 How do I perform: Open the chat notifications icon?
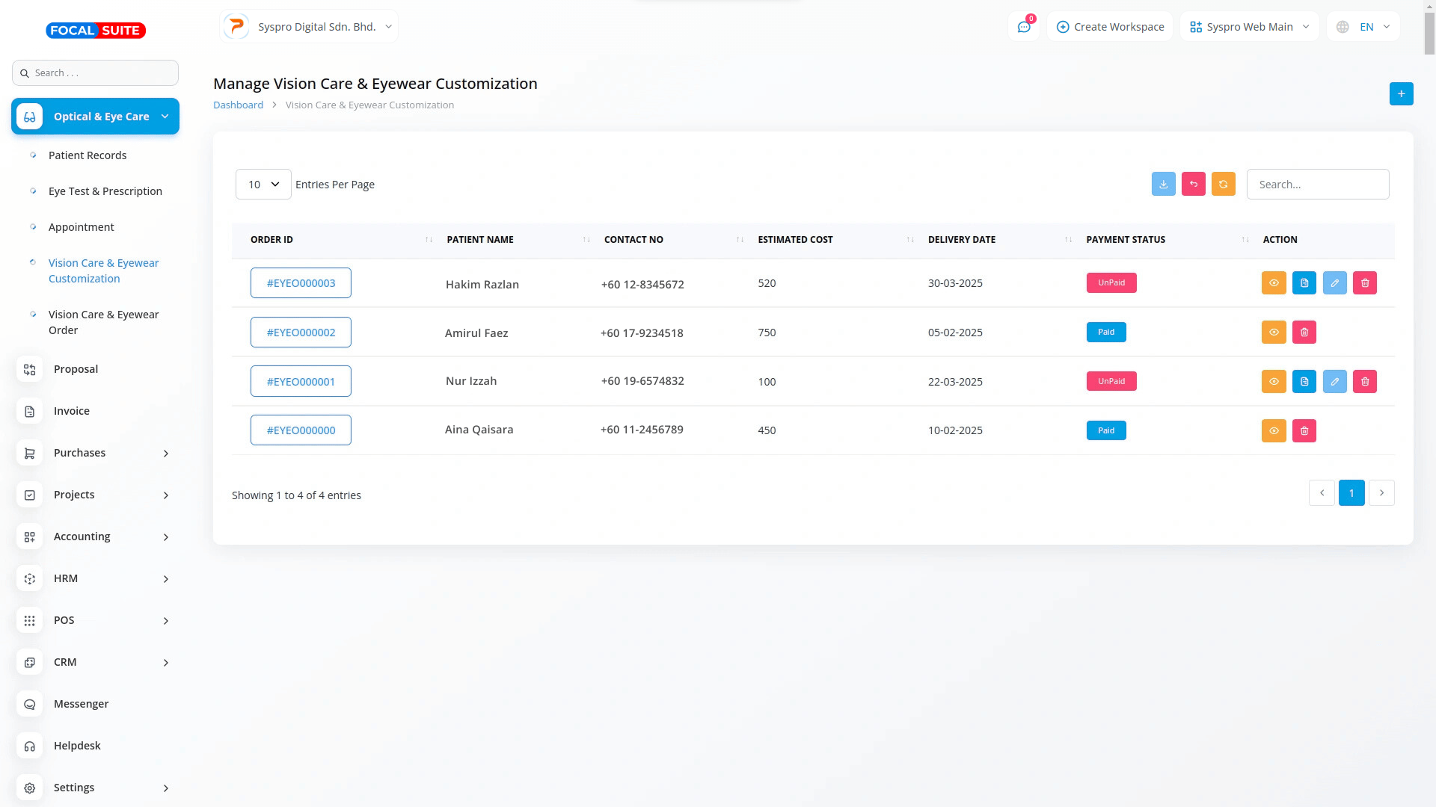[1023, 27]
